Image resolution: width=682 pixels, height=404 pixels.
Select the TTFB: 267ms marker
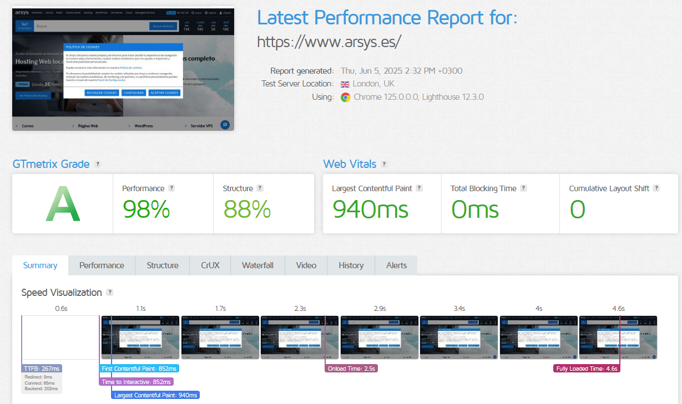point(42,369)
